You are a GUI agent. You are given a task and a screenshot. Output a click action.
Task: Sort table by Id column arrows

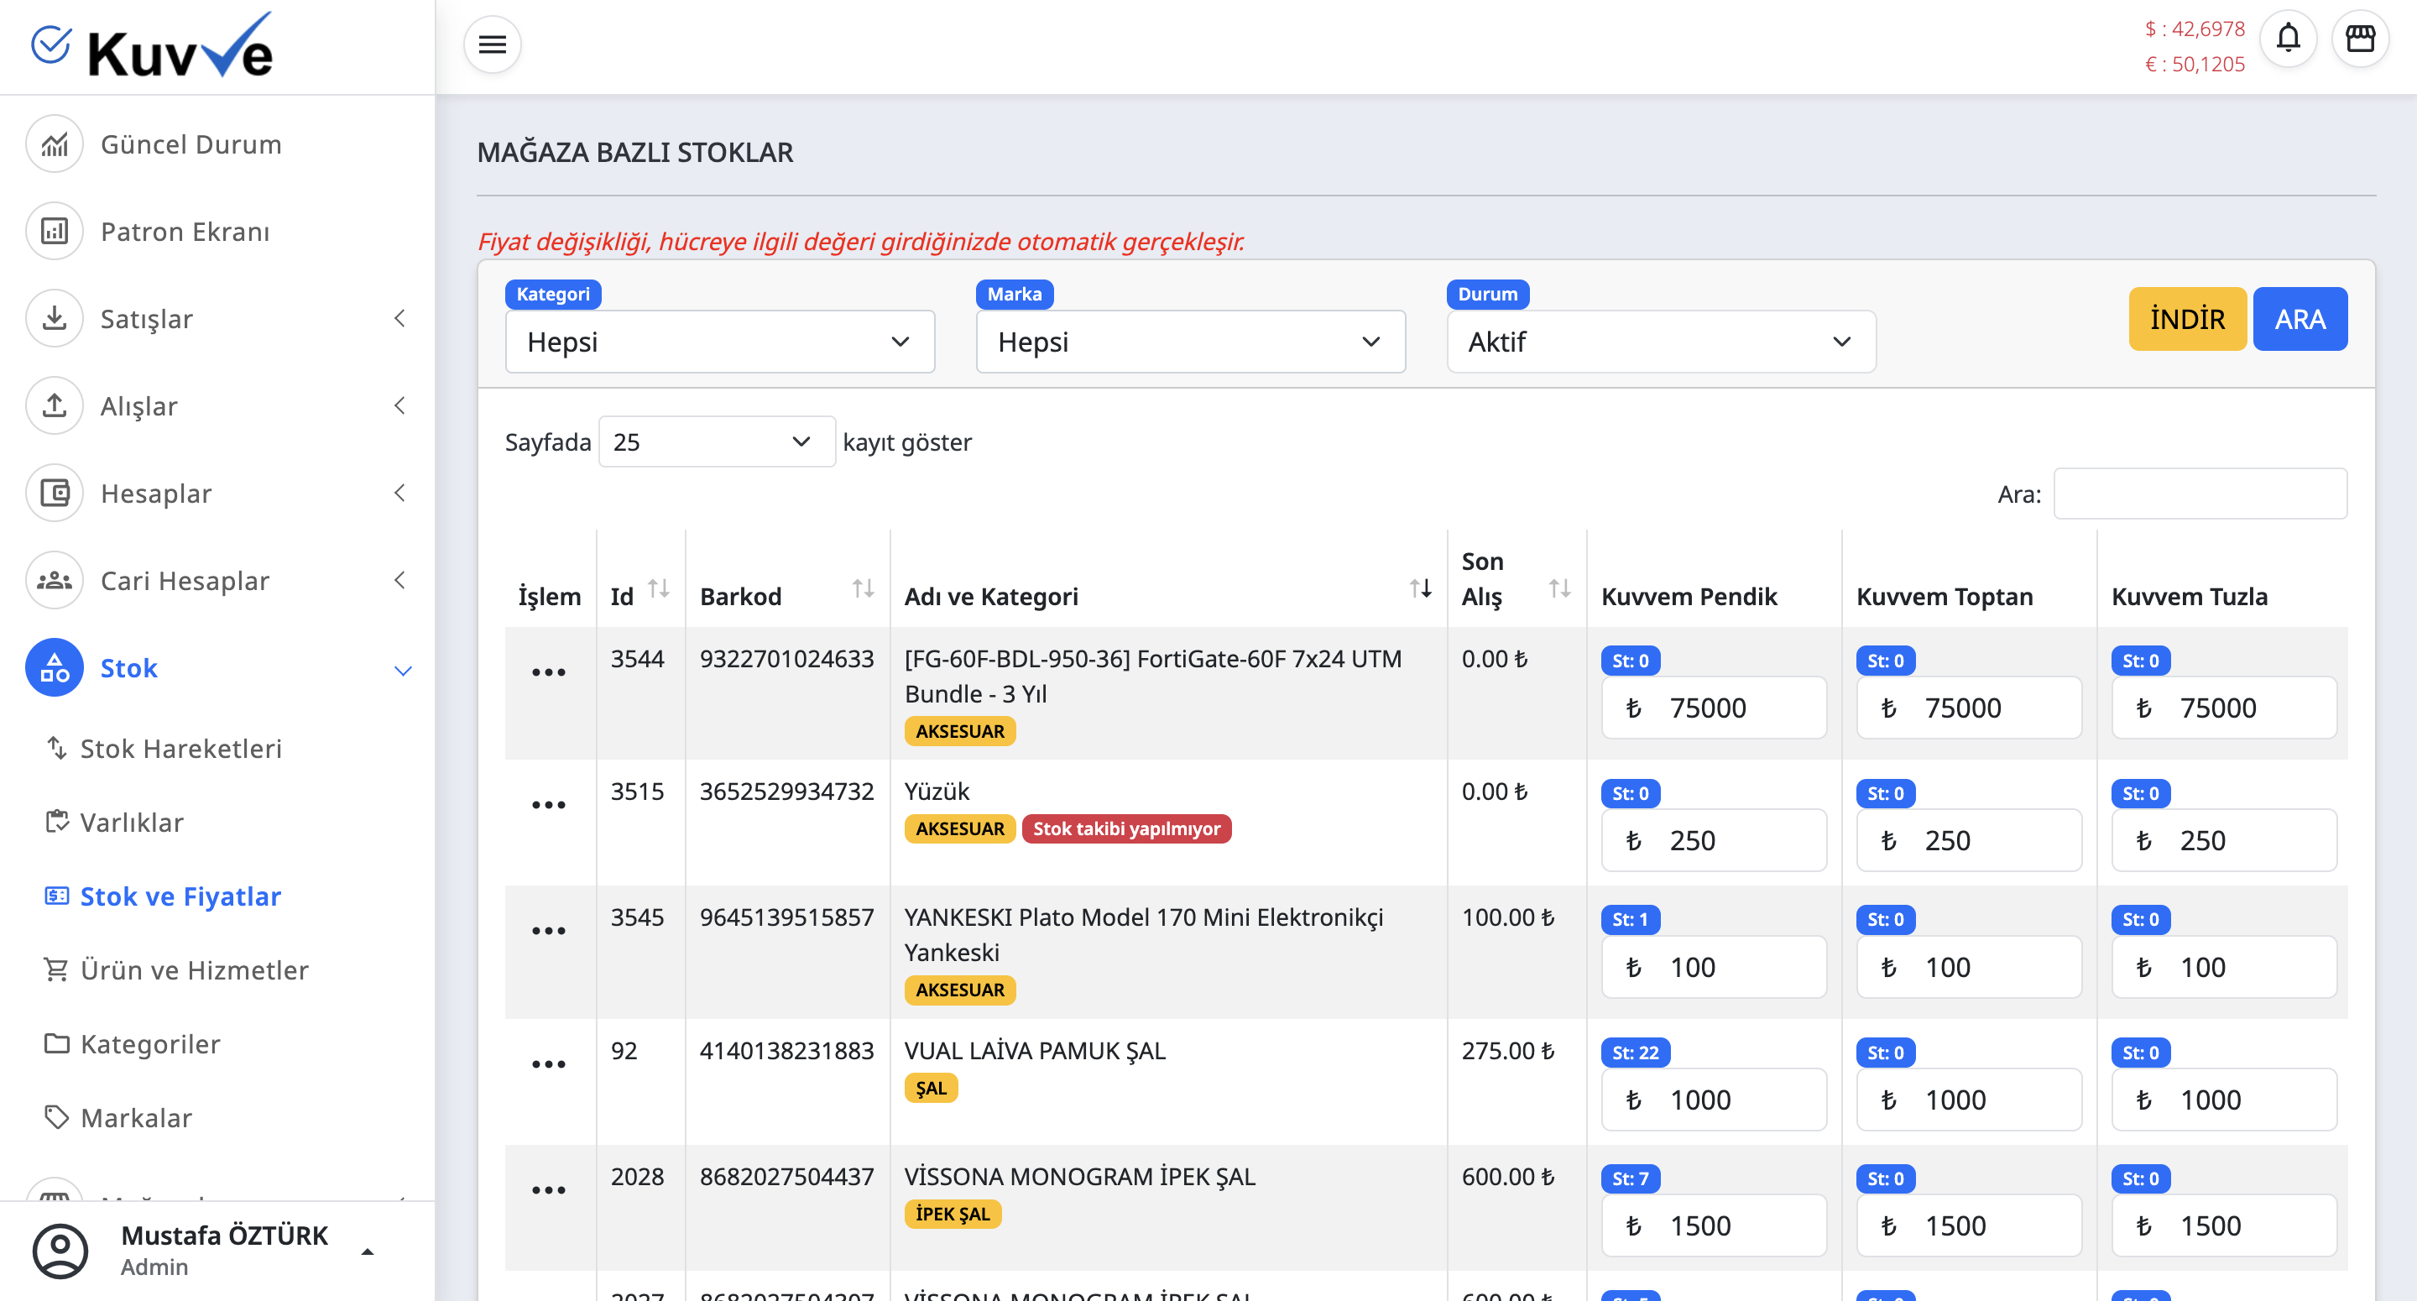click(659, 589)
